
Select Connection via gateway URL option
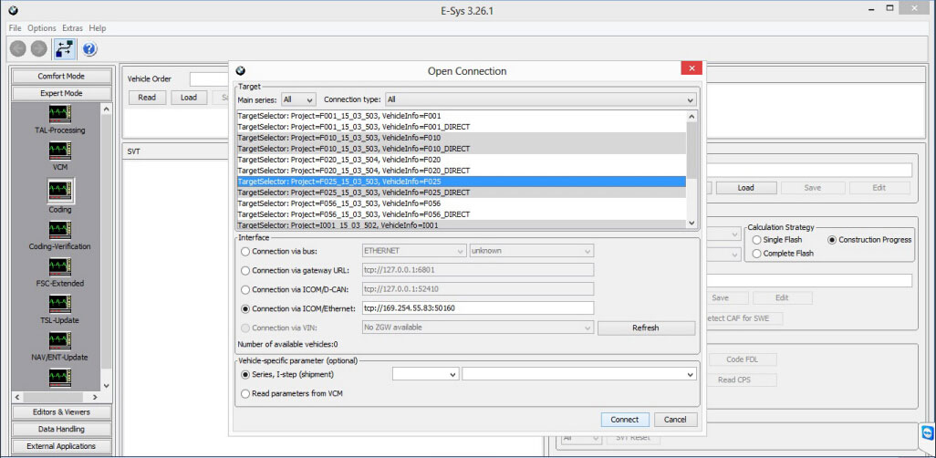point(245,270)
